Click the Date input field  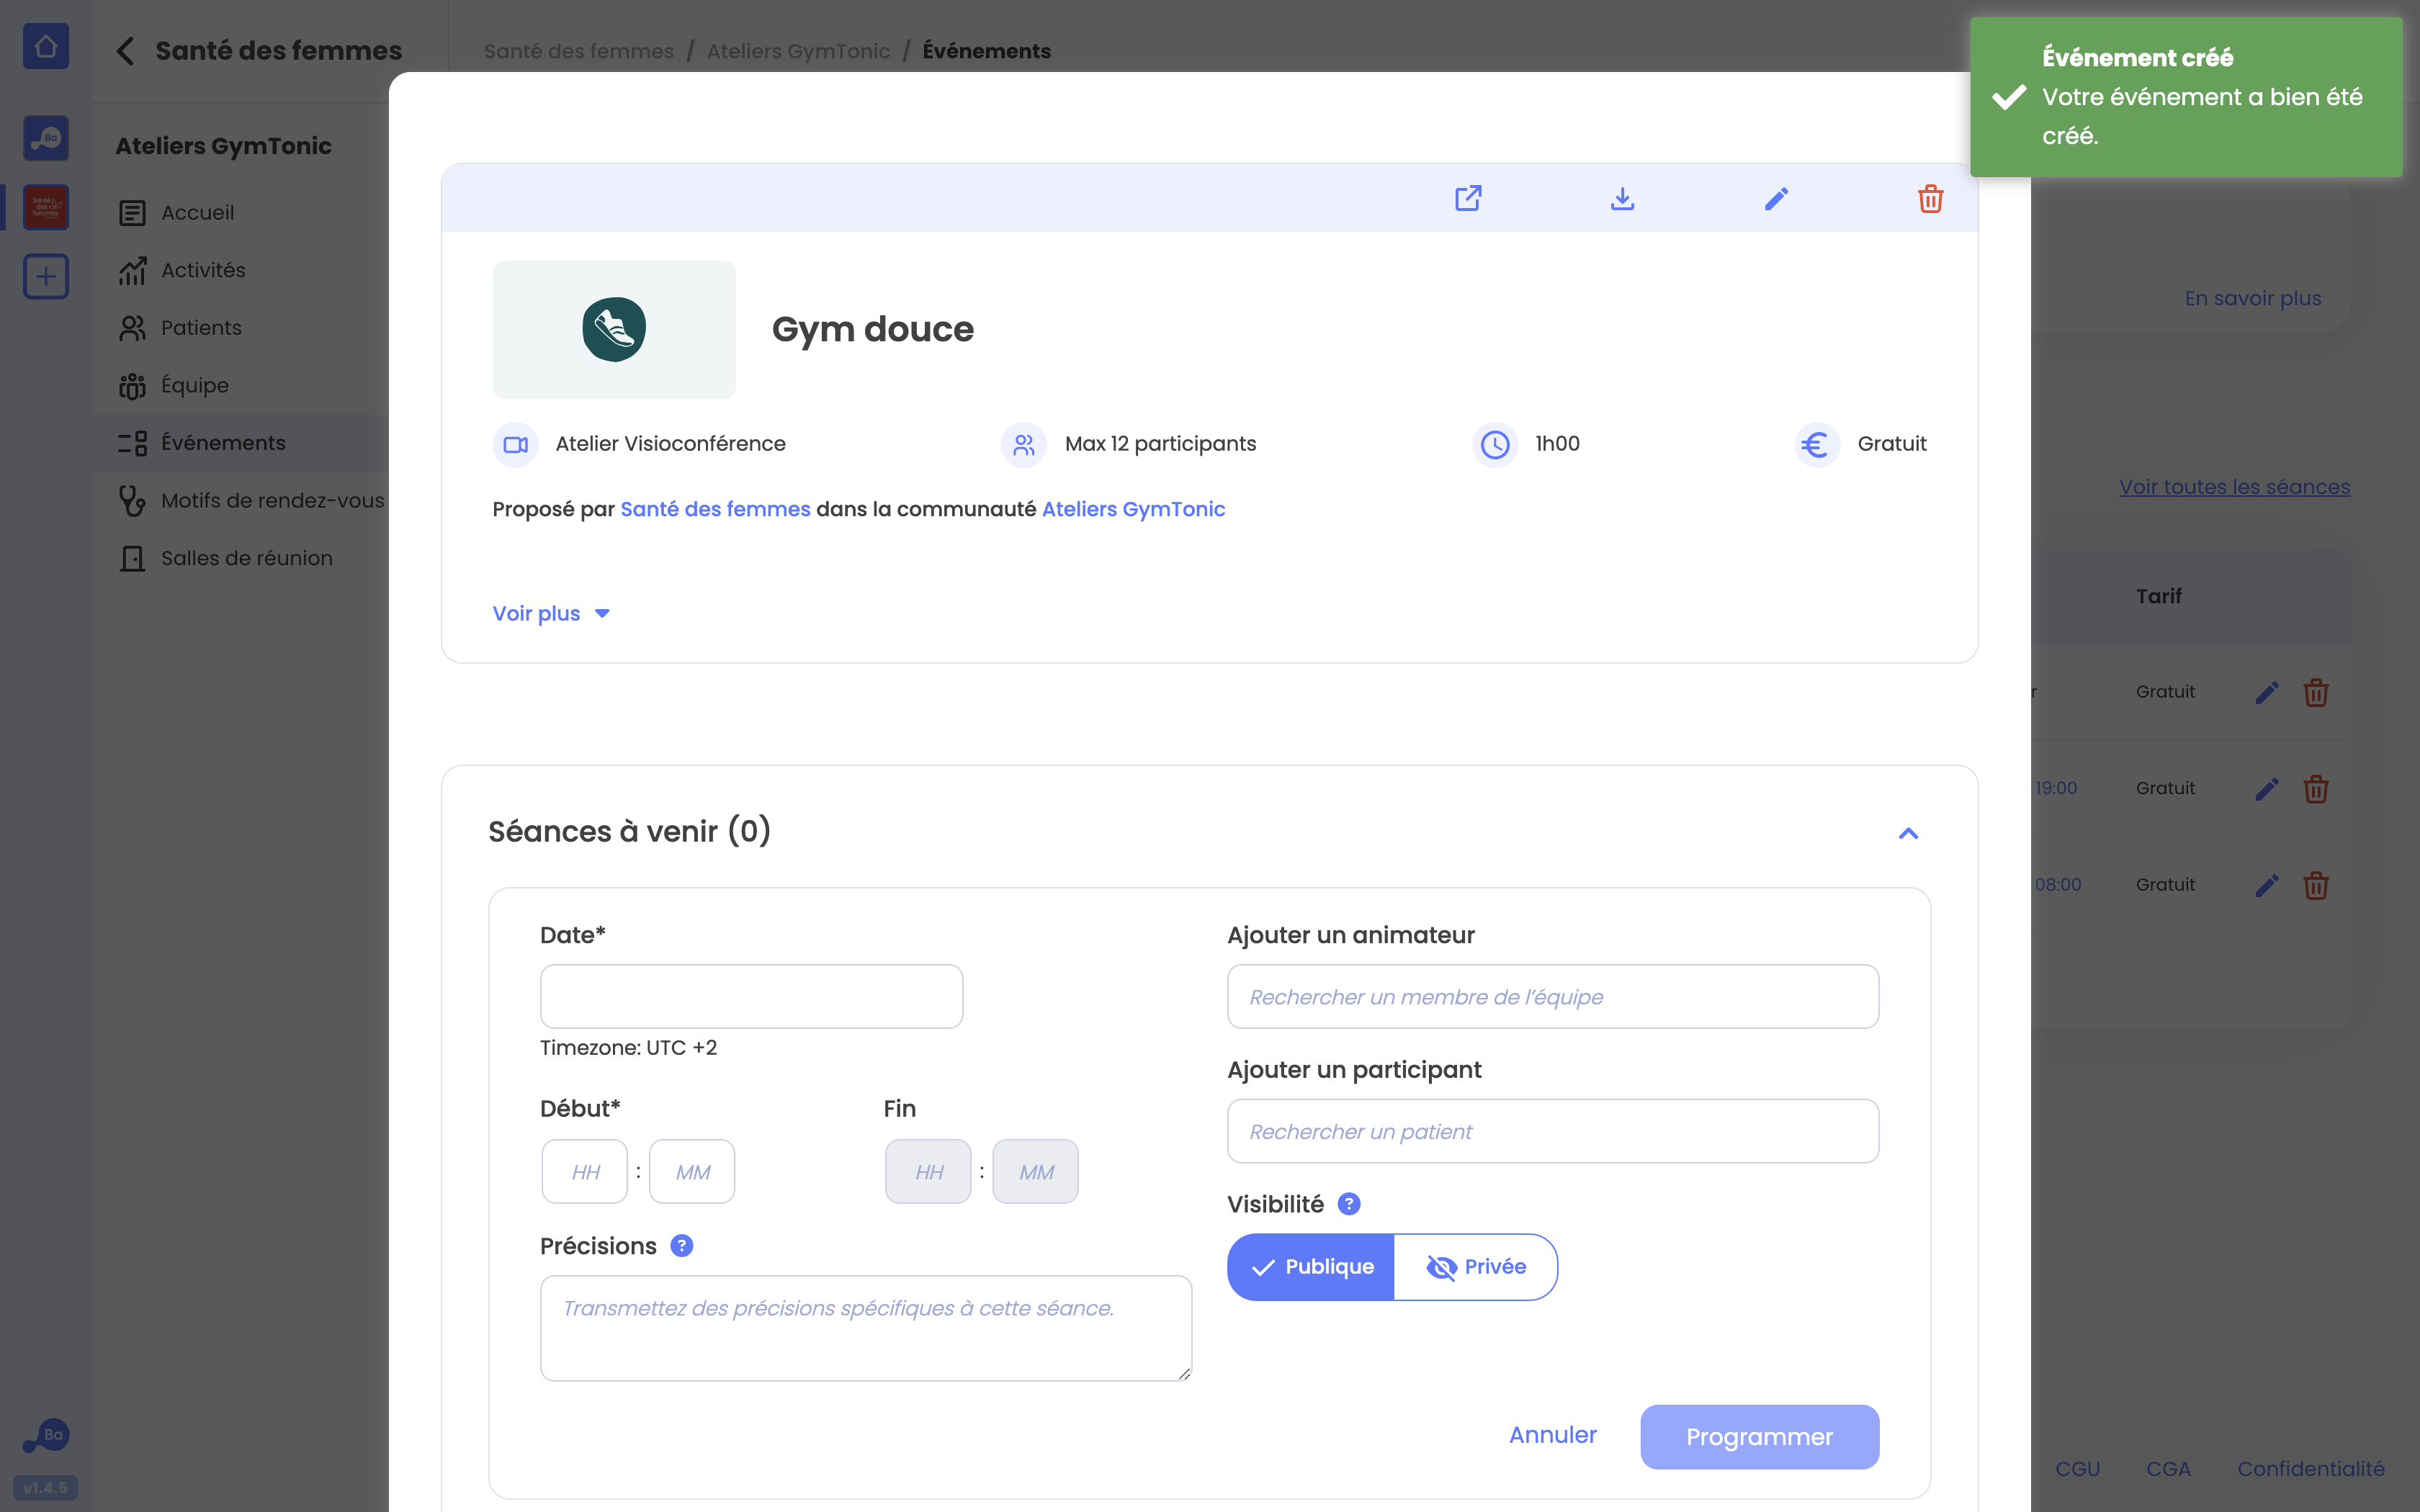751,996
